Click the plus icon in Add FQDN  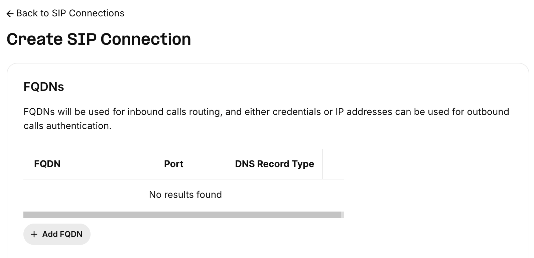click(x=34, y=234)
